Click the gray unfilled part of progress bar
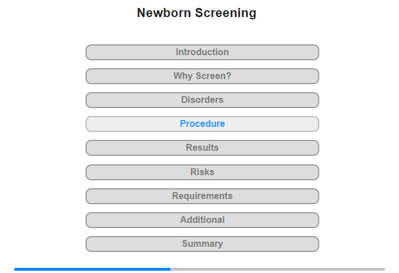Screen dimensions: 399x273 coord(278,269)
